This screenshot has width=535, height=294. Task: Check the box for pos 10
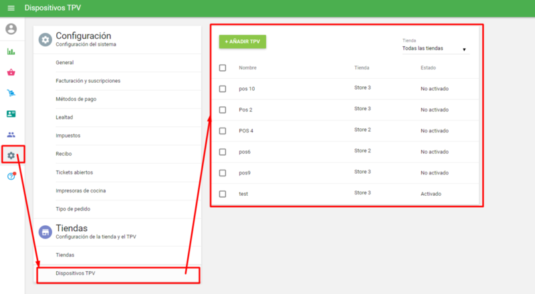pyautogui.click(x=223, y=88)
